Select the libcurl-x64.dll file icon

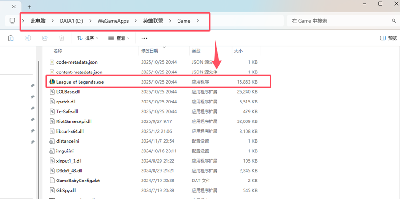click(x=52, y=131)
